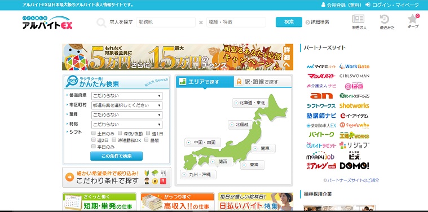Screen dimensions: 428x212
Task: Click the アルバイトEX site logo
Action: (47, 23)
